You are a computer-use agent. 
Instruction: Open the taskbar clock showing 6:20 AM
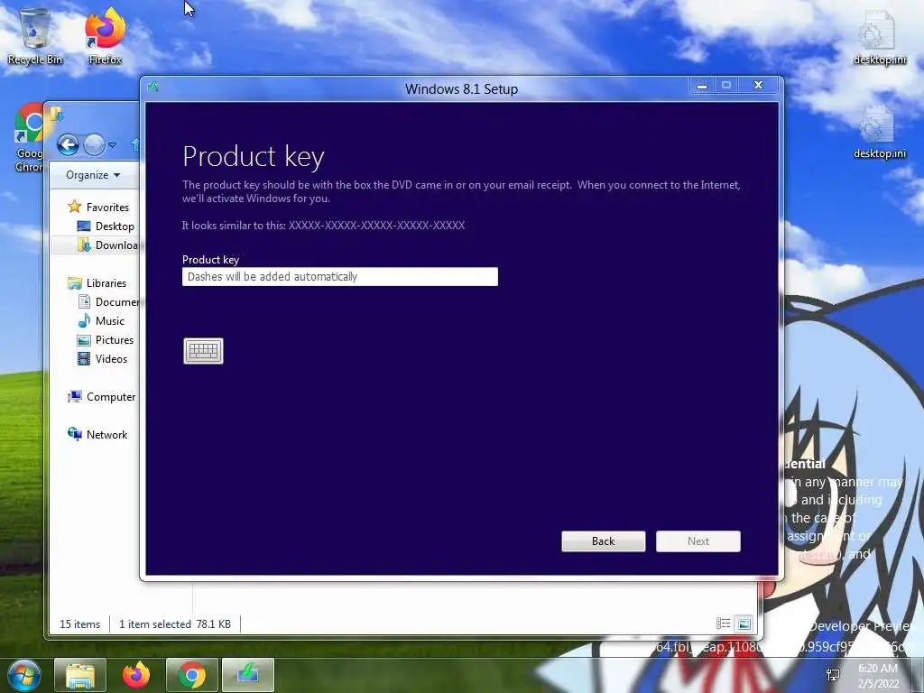click(878, 676)
